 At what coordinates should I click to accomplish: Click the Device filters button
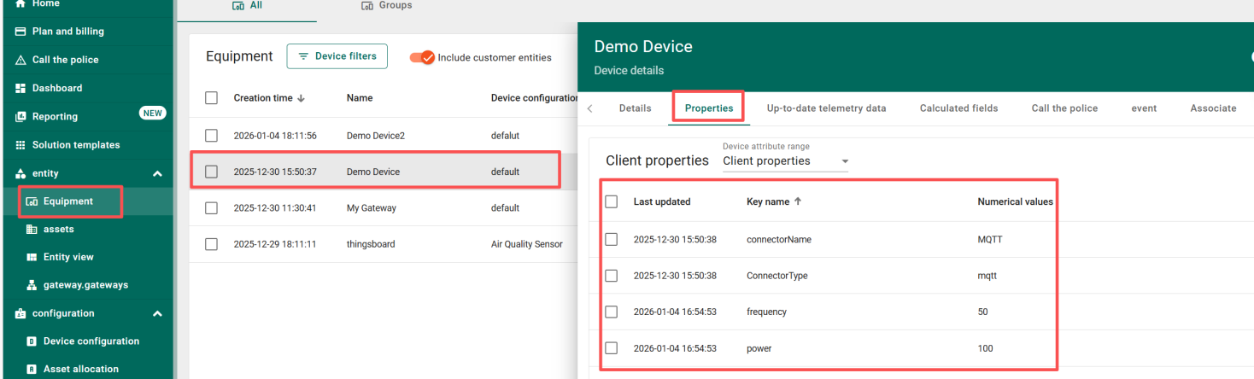coord(337,56)
